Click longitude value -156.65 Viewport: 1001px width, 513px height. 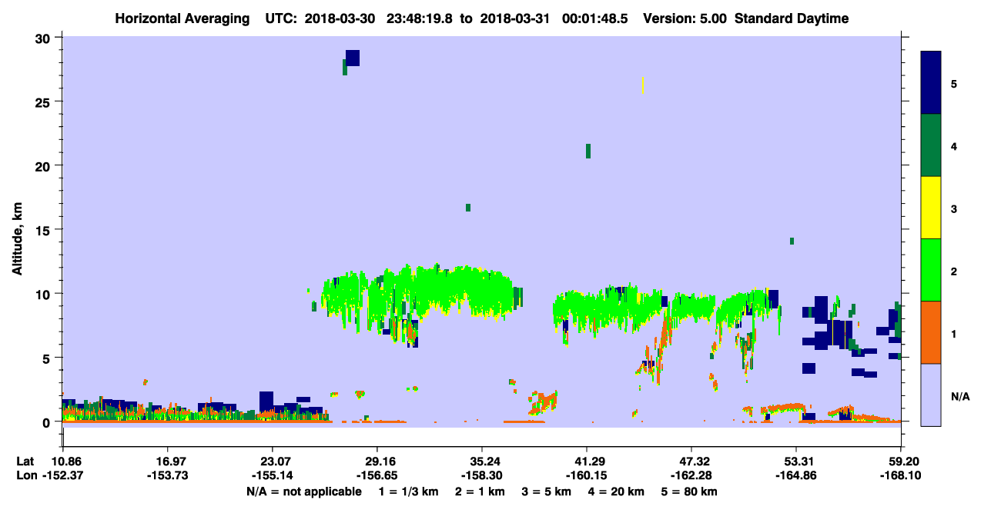[x=377, y=476]
